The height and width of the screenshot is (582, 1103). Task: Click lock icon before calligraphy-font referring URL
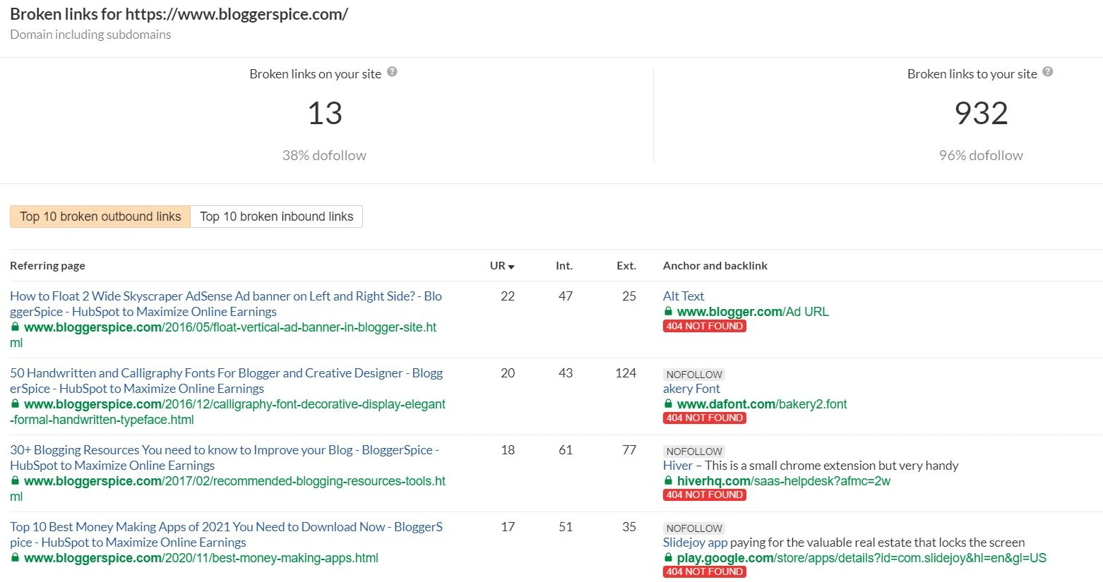[x=15, y=404]
